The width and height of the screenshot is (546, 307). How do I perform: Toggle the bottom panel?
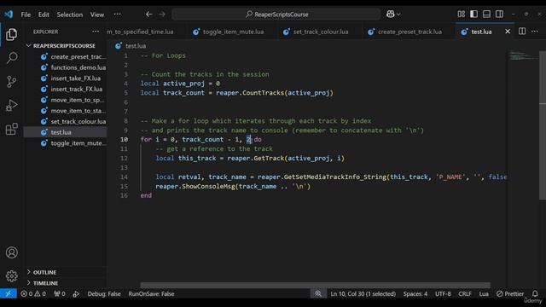pyautogui.click(x=486, y=14)
